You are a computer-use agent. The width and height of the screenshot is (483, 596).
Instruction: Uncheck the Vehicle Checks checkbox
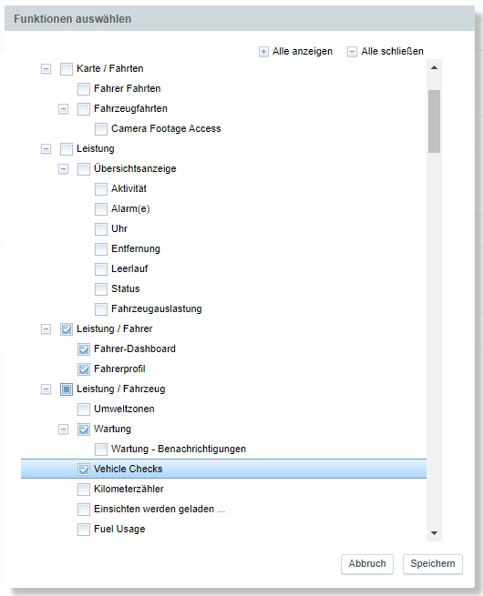click(84, 470)
